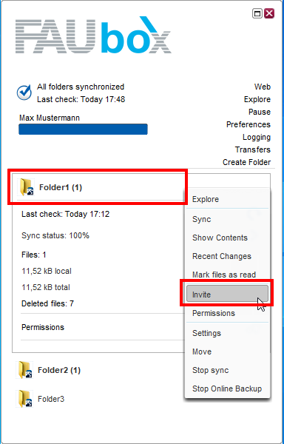Click the blue storage usage bar
The width and height of the screenshot is (284, 444).
[83, 129]
